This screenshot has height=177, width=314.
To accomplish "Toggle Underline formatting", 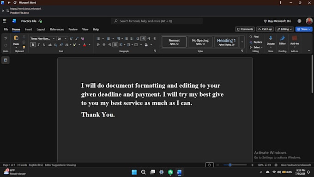I will tap(44, 45).
